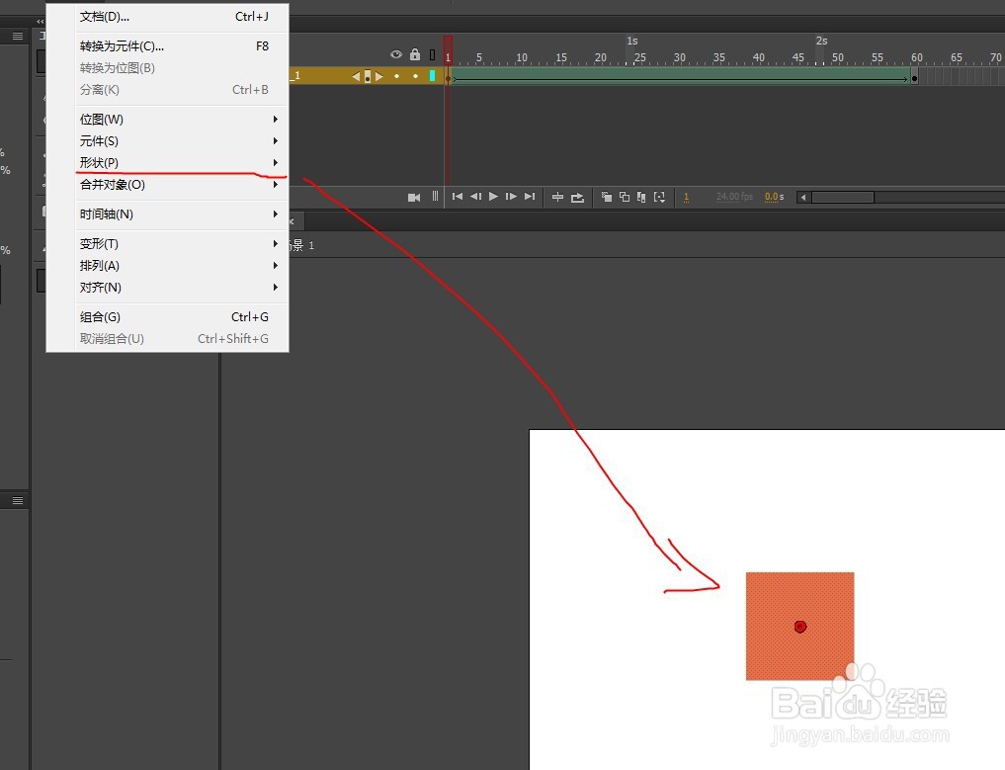This screenshot has width=1005, height=770.
Task: Go to first frame button
Action: pyautogui.click(x=457, y=197)
